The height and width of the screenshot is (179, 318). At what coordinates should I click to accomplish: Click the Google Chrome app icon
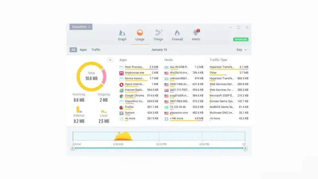[122, 96]
